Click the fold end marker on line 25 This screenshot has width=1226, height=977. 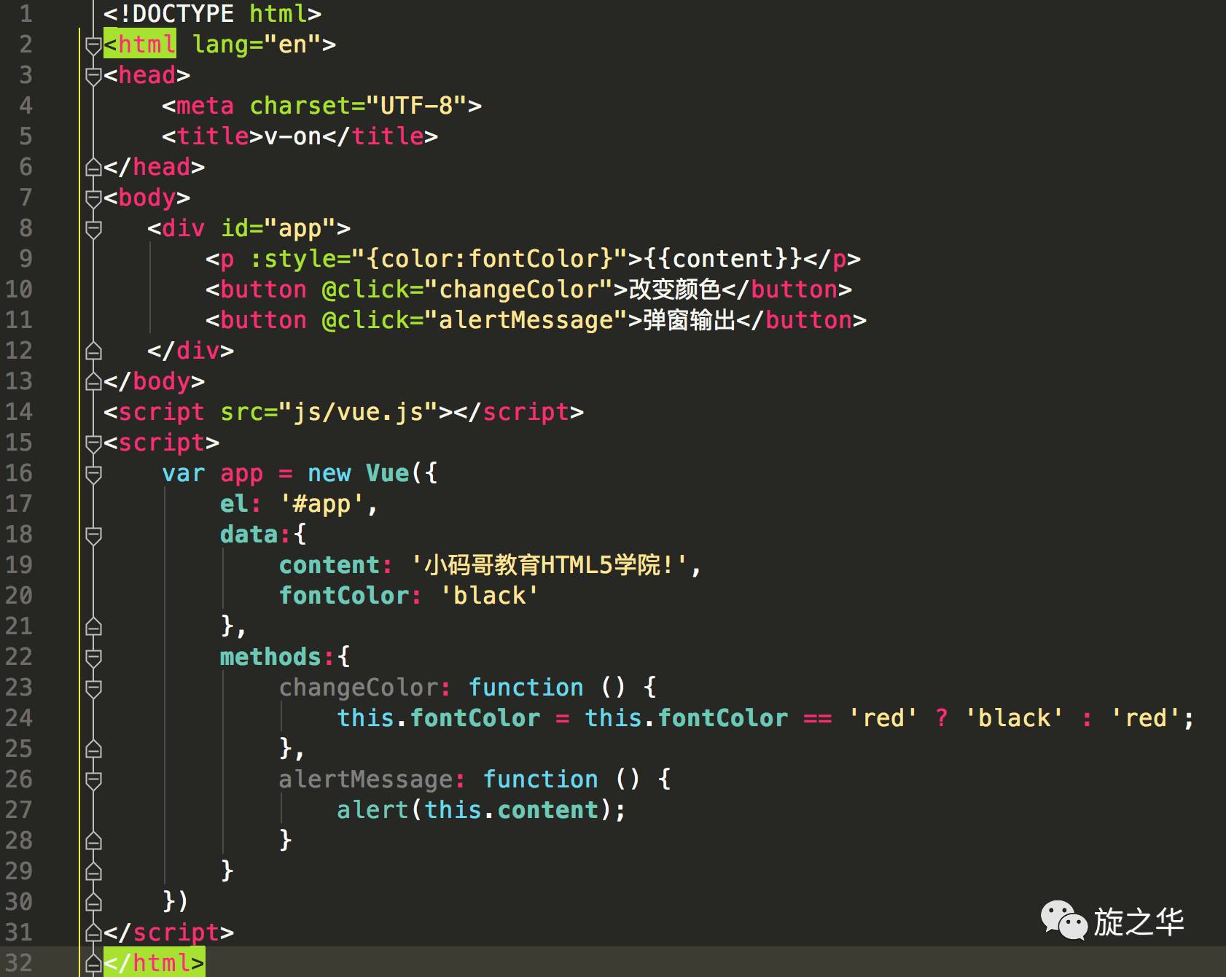click(93, 750)
